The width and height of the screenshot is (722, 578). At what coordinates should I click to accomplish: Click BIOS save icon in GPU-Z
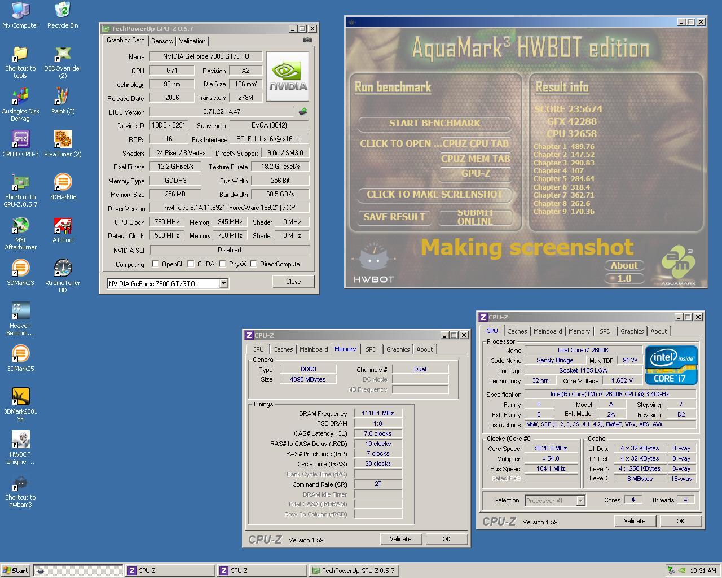tap(303, 112)
